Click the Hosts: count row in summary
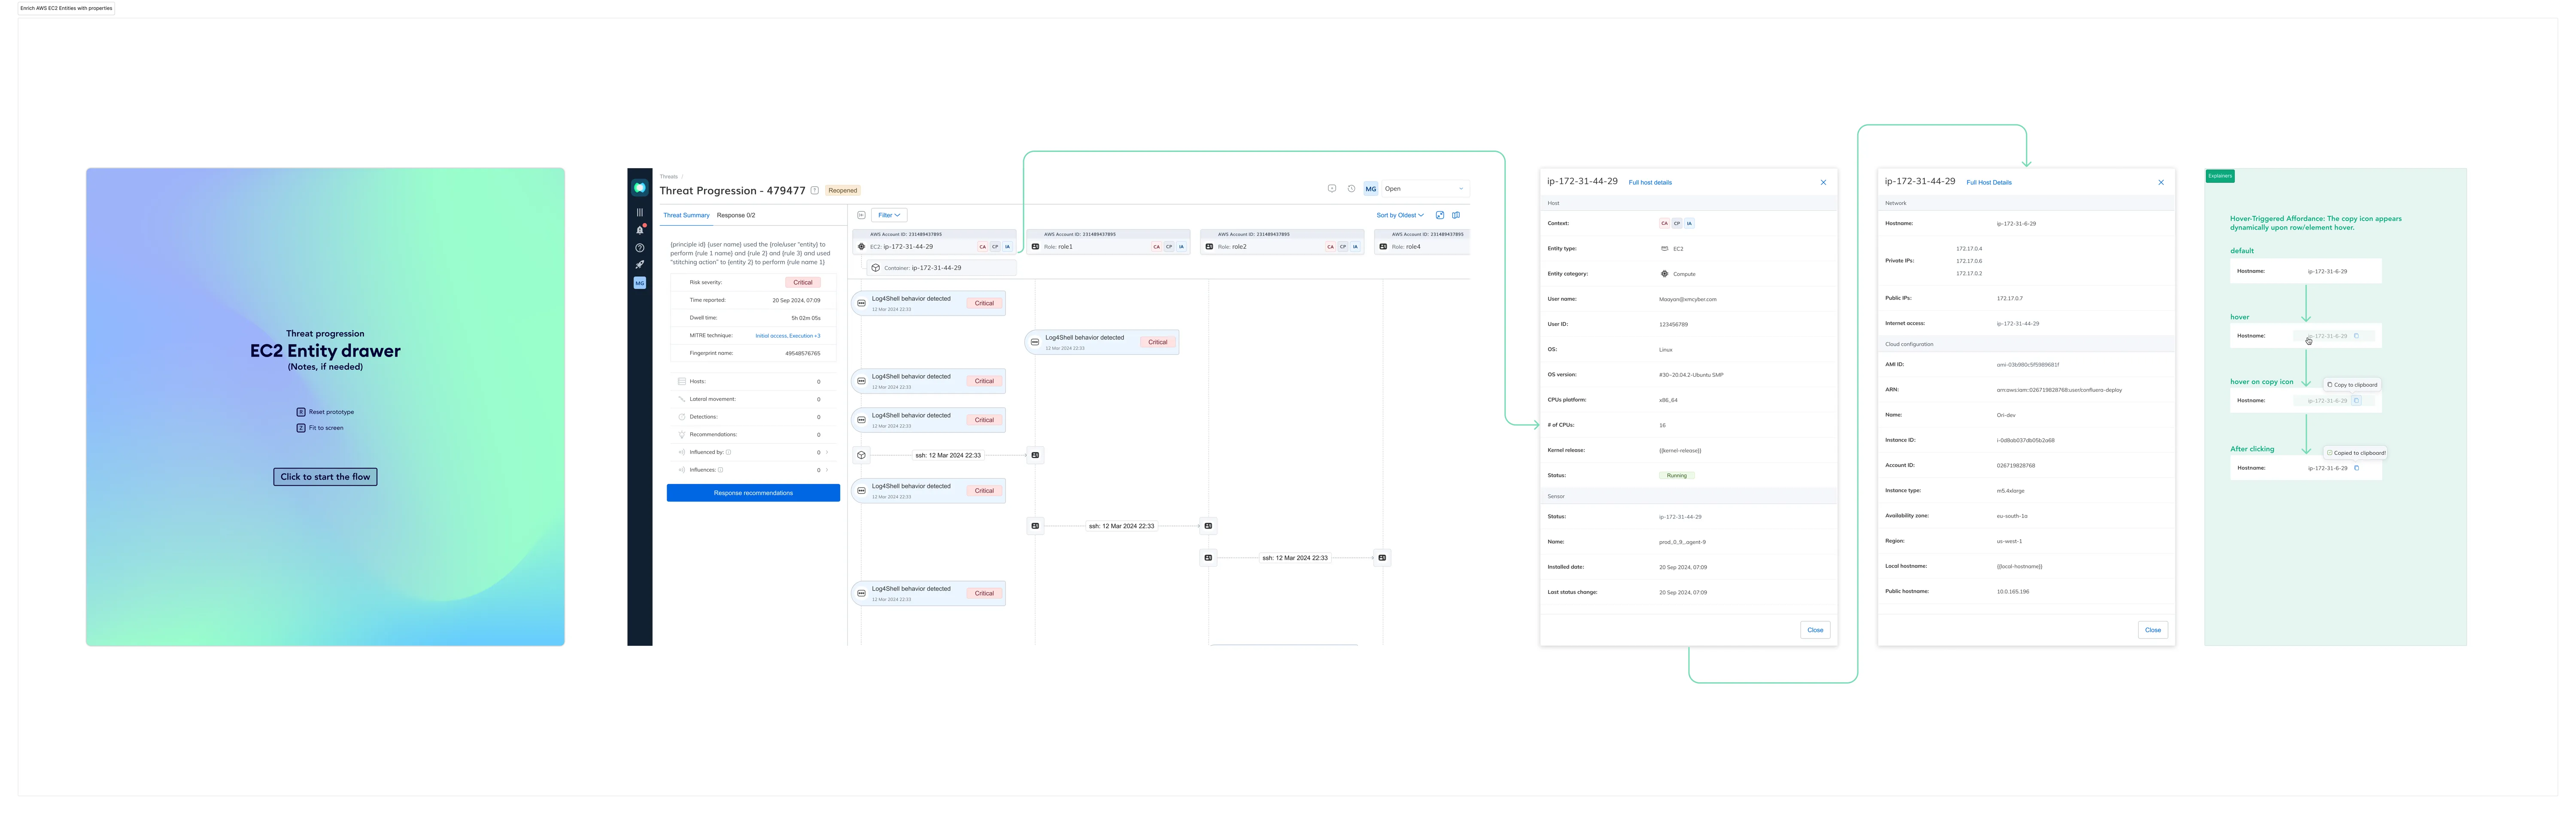The image size is (2576, 814). click(x=752, y=381)
